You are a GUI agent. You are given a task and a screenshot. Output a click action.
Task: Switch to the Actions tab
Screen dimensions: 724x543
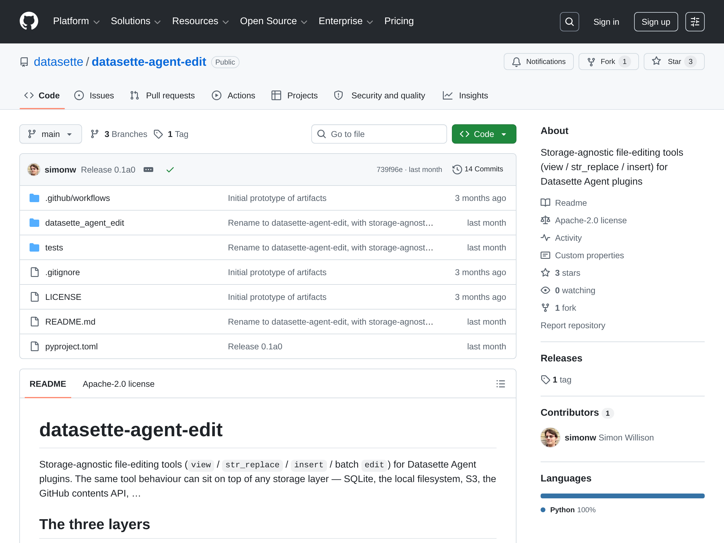[234, 95]
